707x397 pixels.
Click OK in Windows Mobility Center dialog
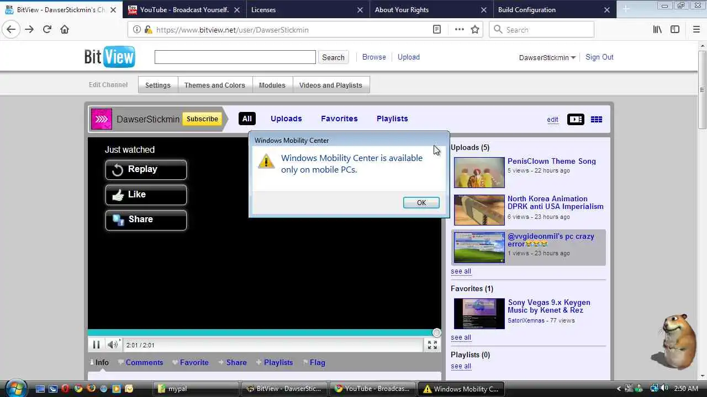(x=421, y=203)
